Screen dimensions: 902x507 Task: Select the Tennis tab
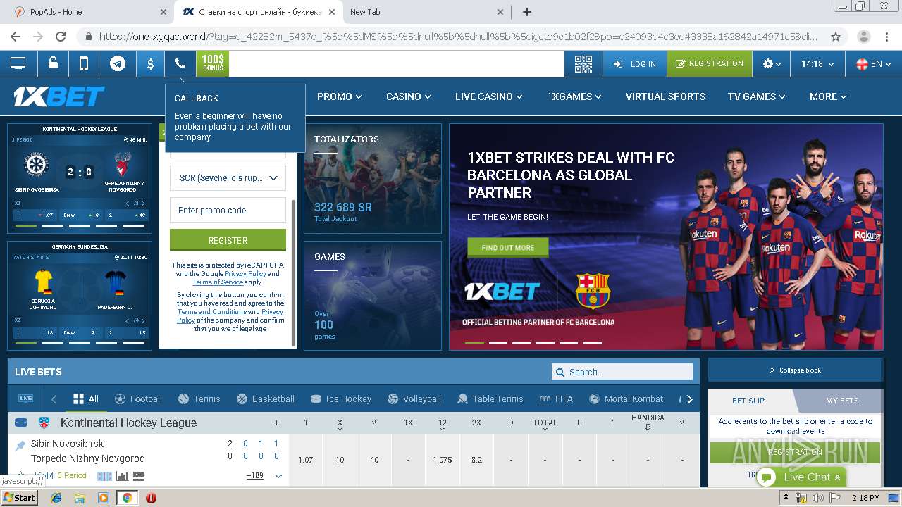click(x=199, y=399)
